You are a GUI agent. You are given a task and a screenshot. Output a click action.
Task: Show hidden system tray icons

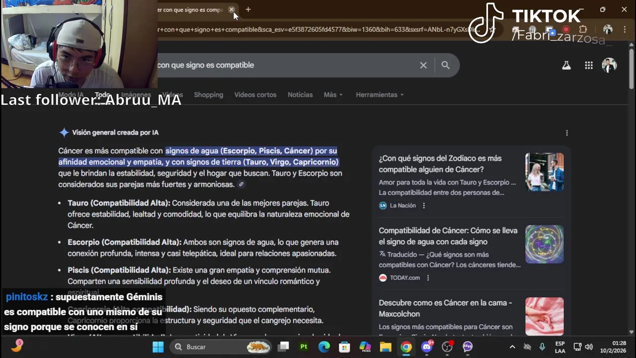512,347
